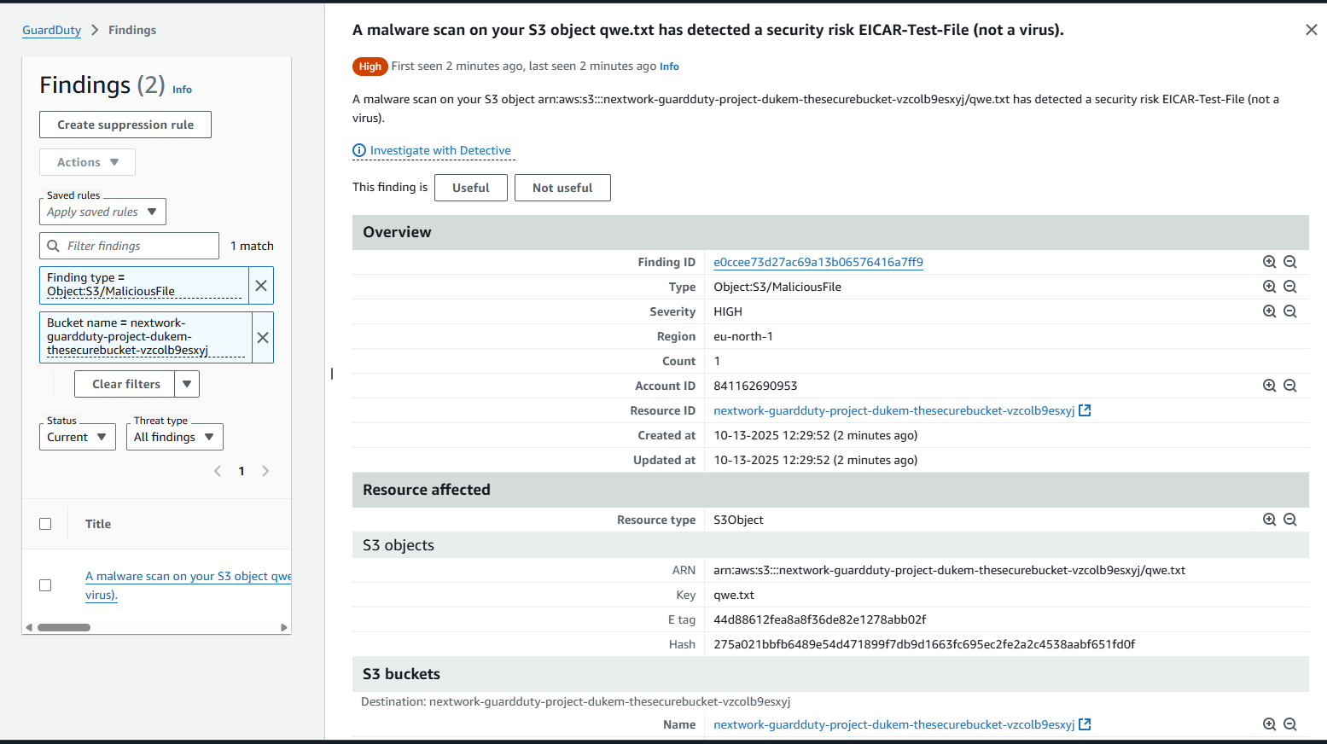Open the GuardDuty breadcrumb link
Screen dimensions: 1327x744
click(51, 29)
